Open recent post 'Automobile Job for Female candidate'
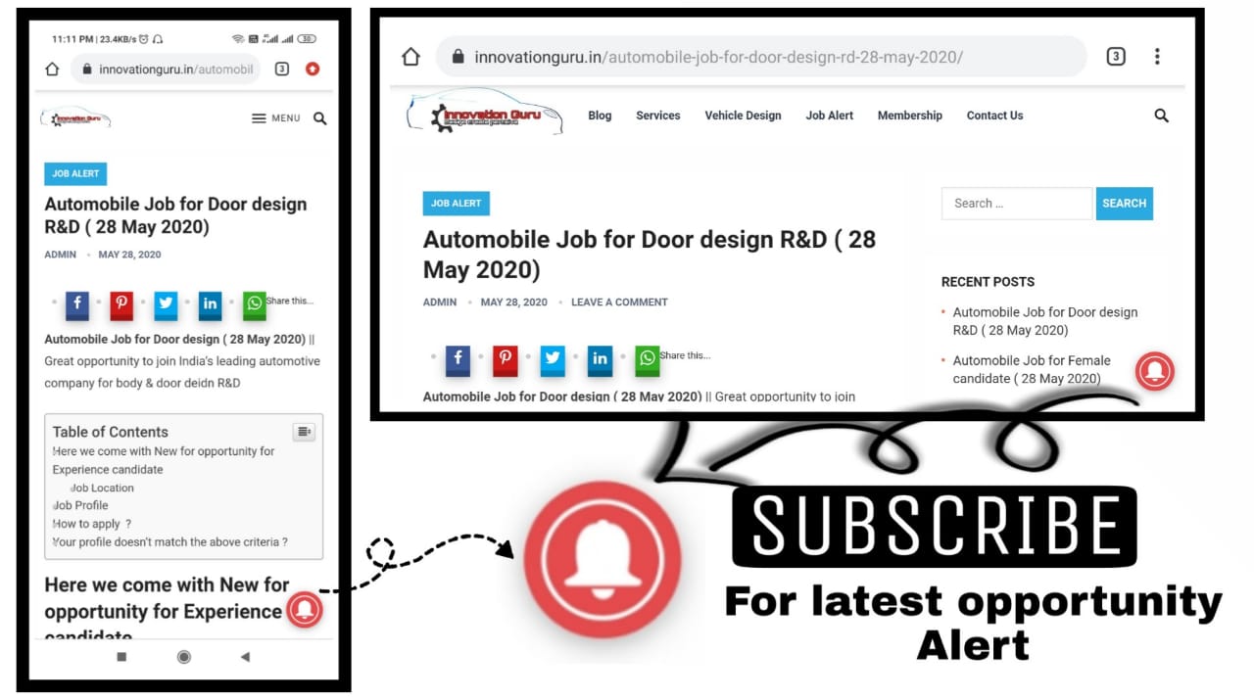The image size is (1254, 700). point(1032,369)
